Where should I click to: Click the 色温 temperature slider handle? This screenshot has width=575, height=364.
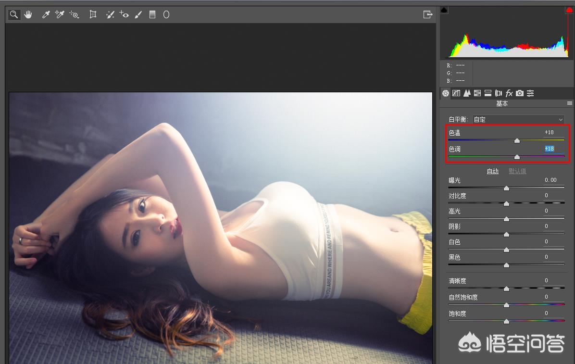tap(517, 140)
